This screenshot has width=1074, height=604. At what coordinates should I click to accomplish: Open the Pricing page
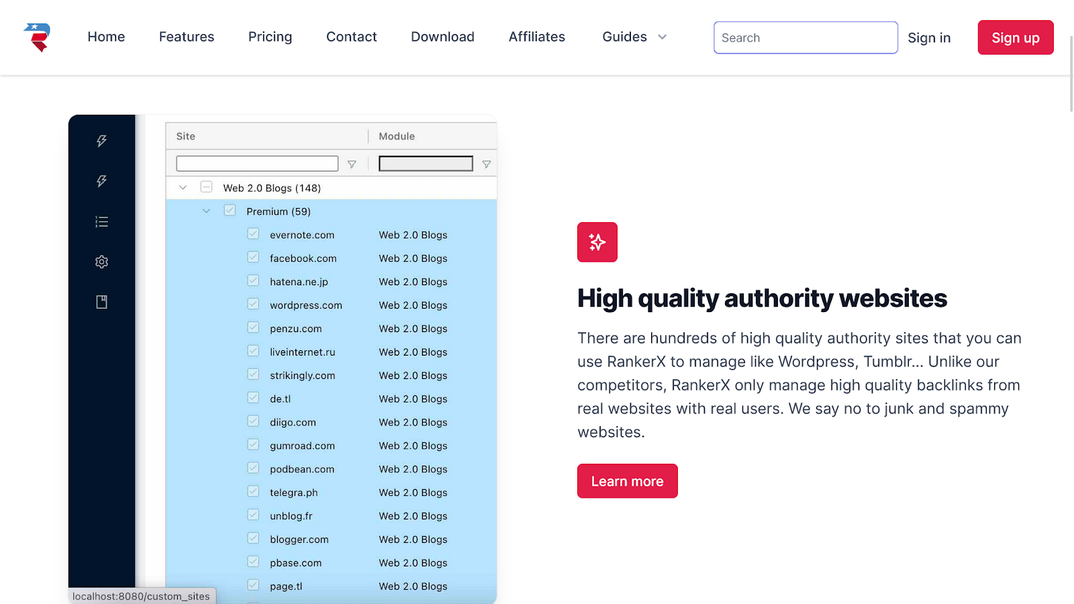pos(270,37)
